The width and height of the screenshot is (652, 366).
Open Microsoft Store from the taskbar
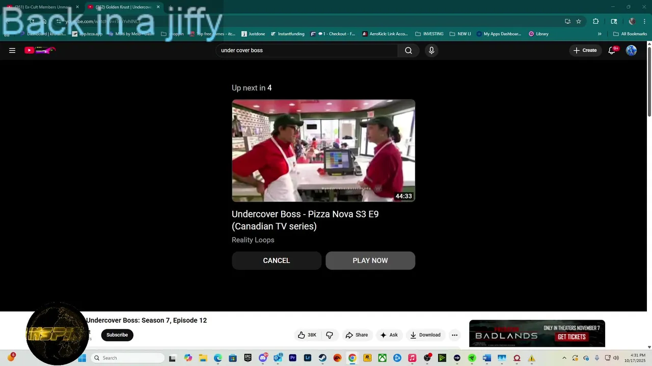pyautogui.click(x=233, y=358)
